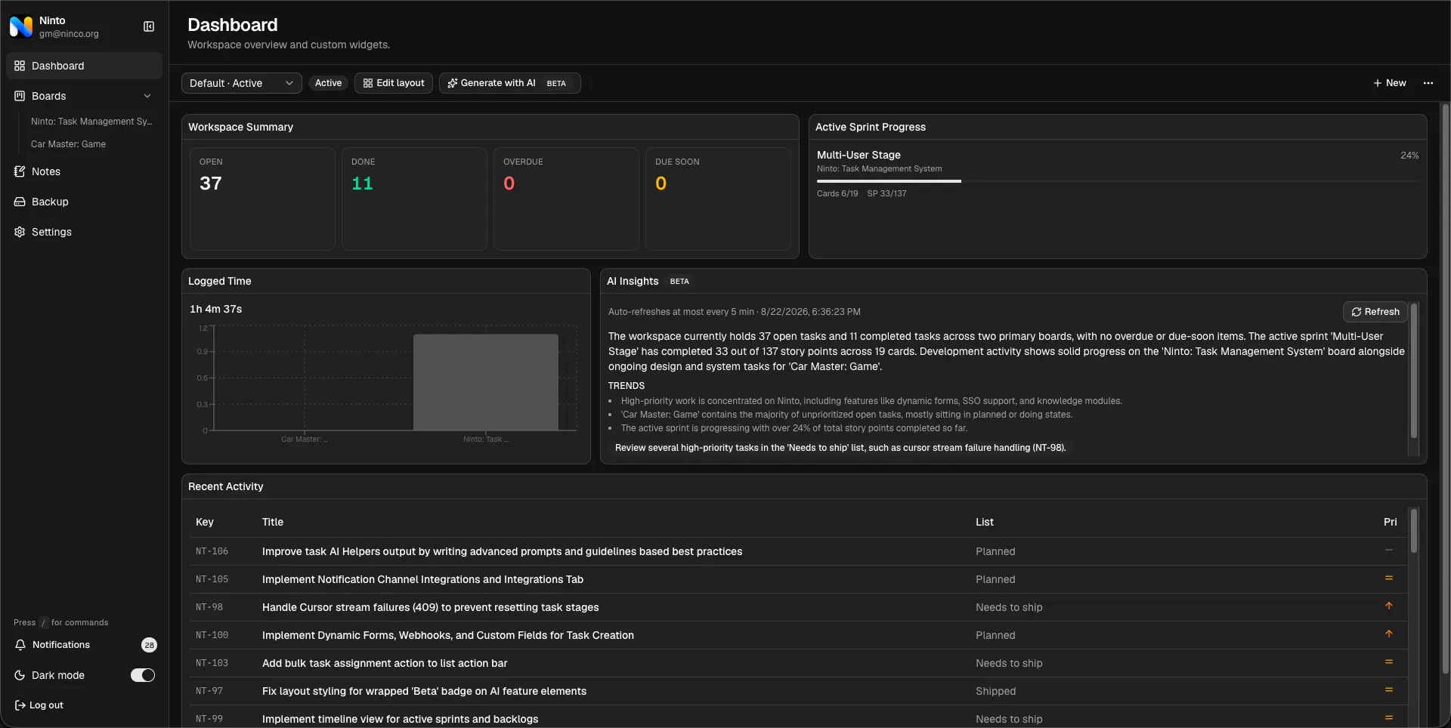Open Settings in sidebar

85,232
